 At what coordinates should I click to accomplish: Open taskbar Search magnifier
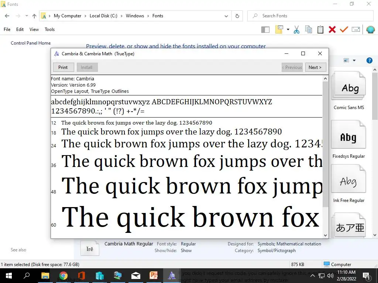pos(27,276)
